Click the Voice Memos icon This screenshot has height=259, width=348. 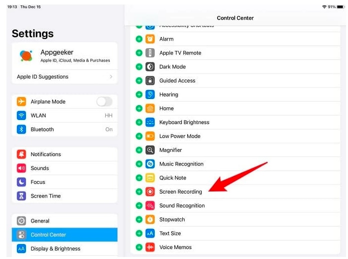coord(150,247)
